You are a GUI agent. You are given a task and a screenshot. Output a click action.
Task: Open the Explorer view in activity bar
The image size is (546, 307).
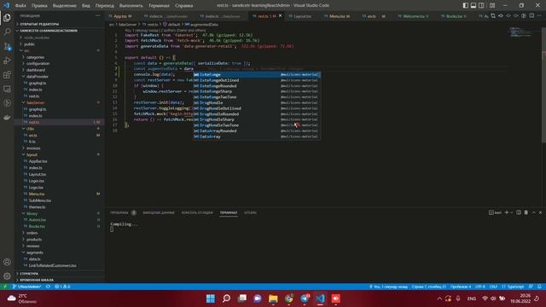[x=7, y=18]
